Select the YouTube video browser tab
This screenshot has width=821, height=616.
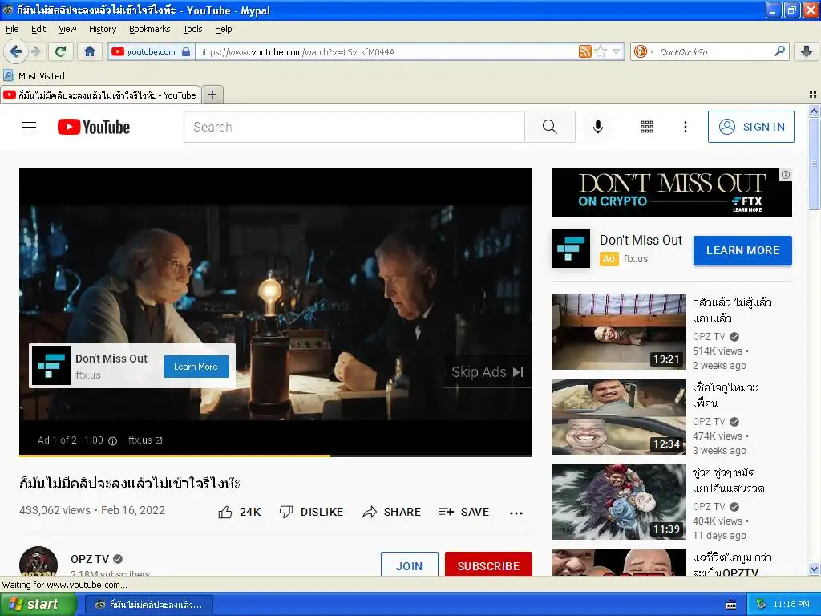100,95
